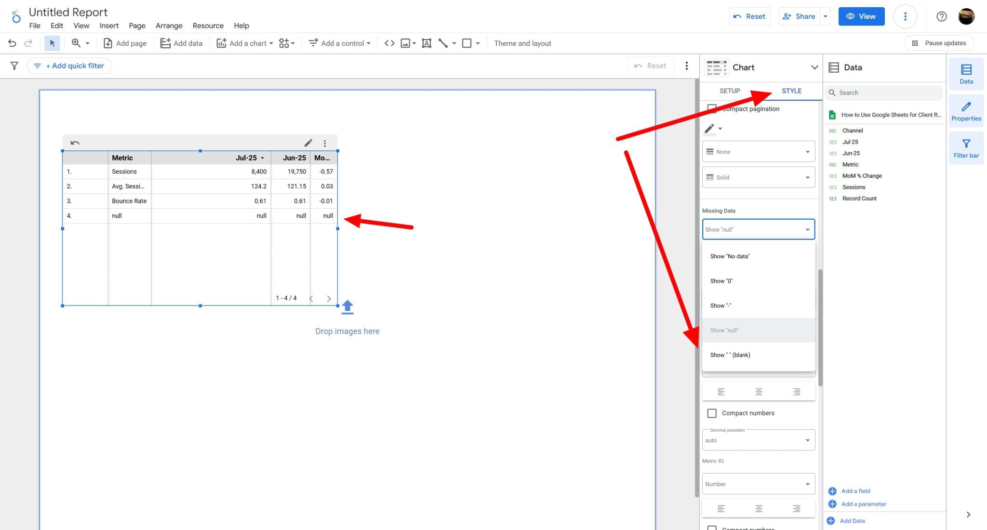This screenshot has height=530, width=987.
Task: Open the Decimal precision dropdown
Action: point(758,440)
